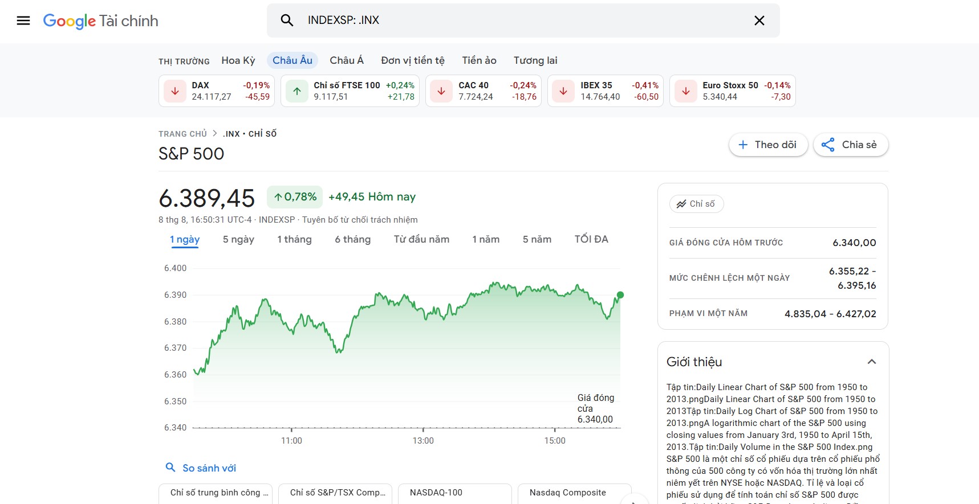The image size is (979, 504).
Task: Switch to Đơn vị tiền tệ tab
Action: click(x=413, y=60)
